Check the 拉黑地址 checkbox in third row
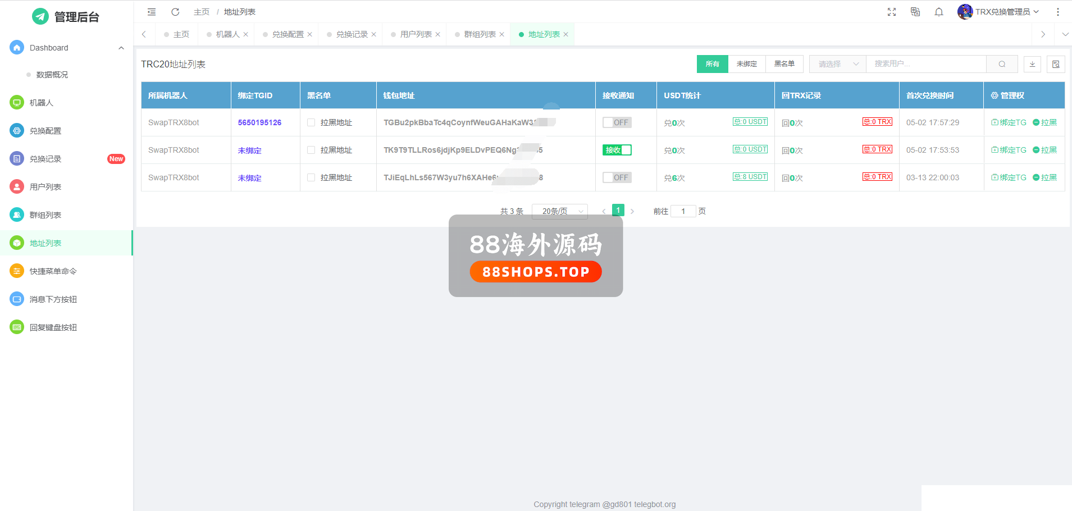Image resolution: width=1072 pixels, height=511 pixels. coord(311,177)
